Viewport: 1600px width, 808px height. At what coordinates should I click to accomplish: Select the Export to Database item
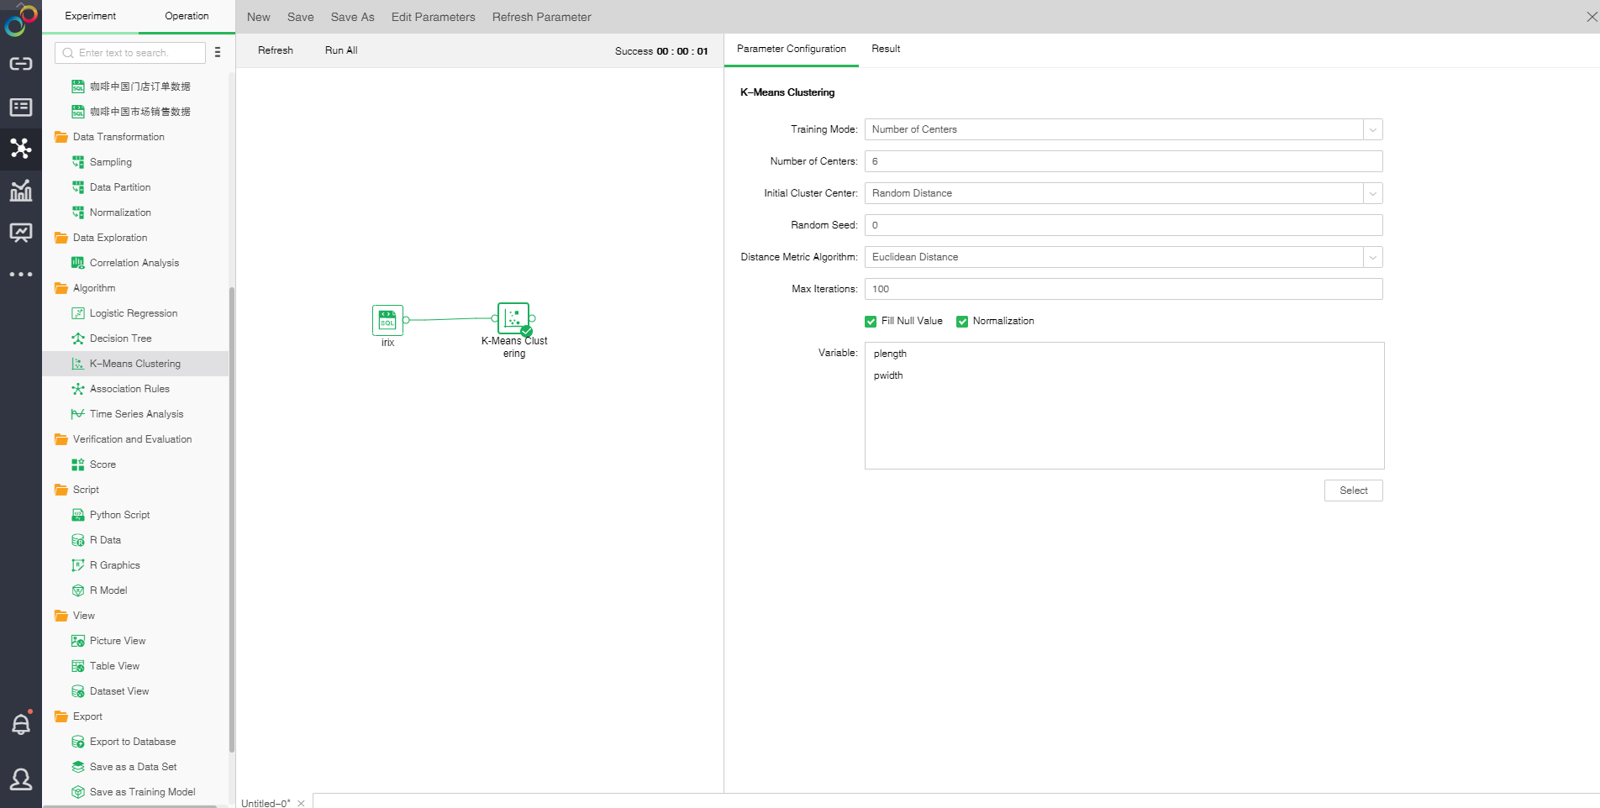coord(132,742)
